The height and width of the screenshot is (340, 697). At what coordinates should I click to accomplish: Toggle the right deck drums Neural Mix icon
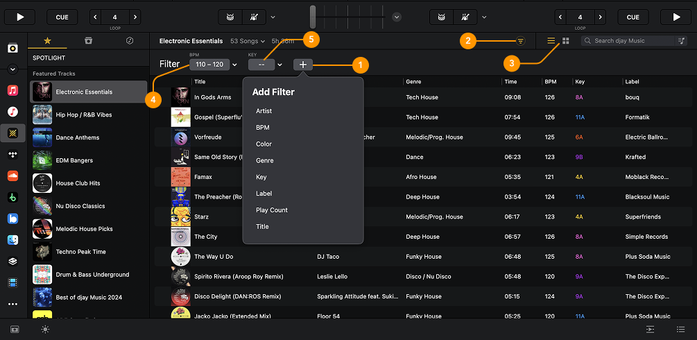pos(441,17)
